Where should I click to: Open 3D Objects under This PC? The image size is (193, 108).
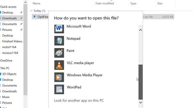coord(9,74)
